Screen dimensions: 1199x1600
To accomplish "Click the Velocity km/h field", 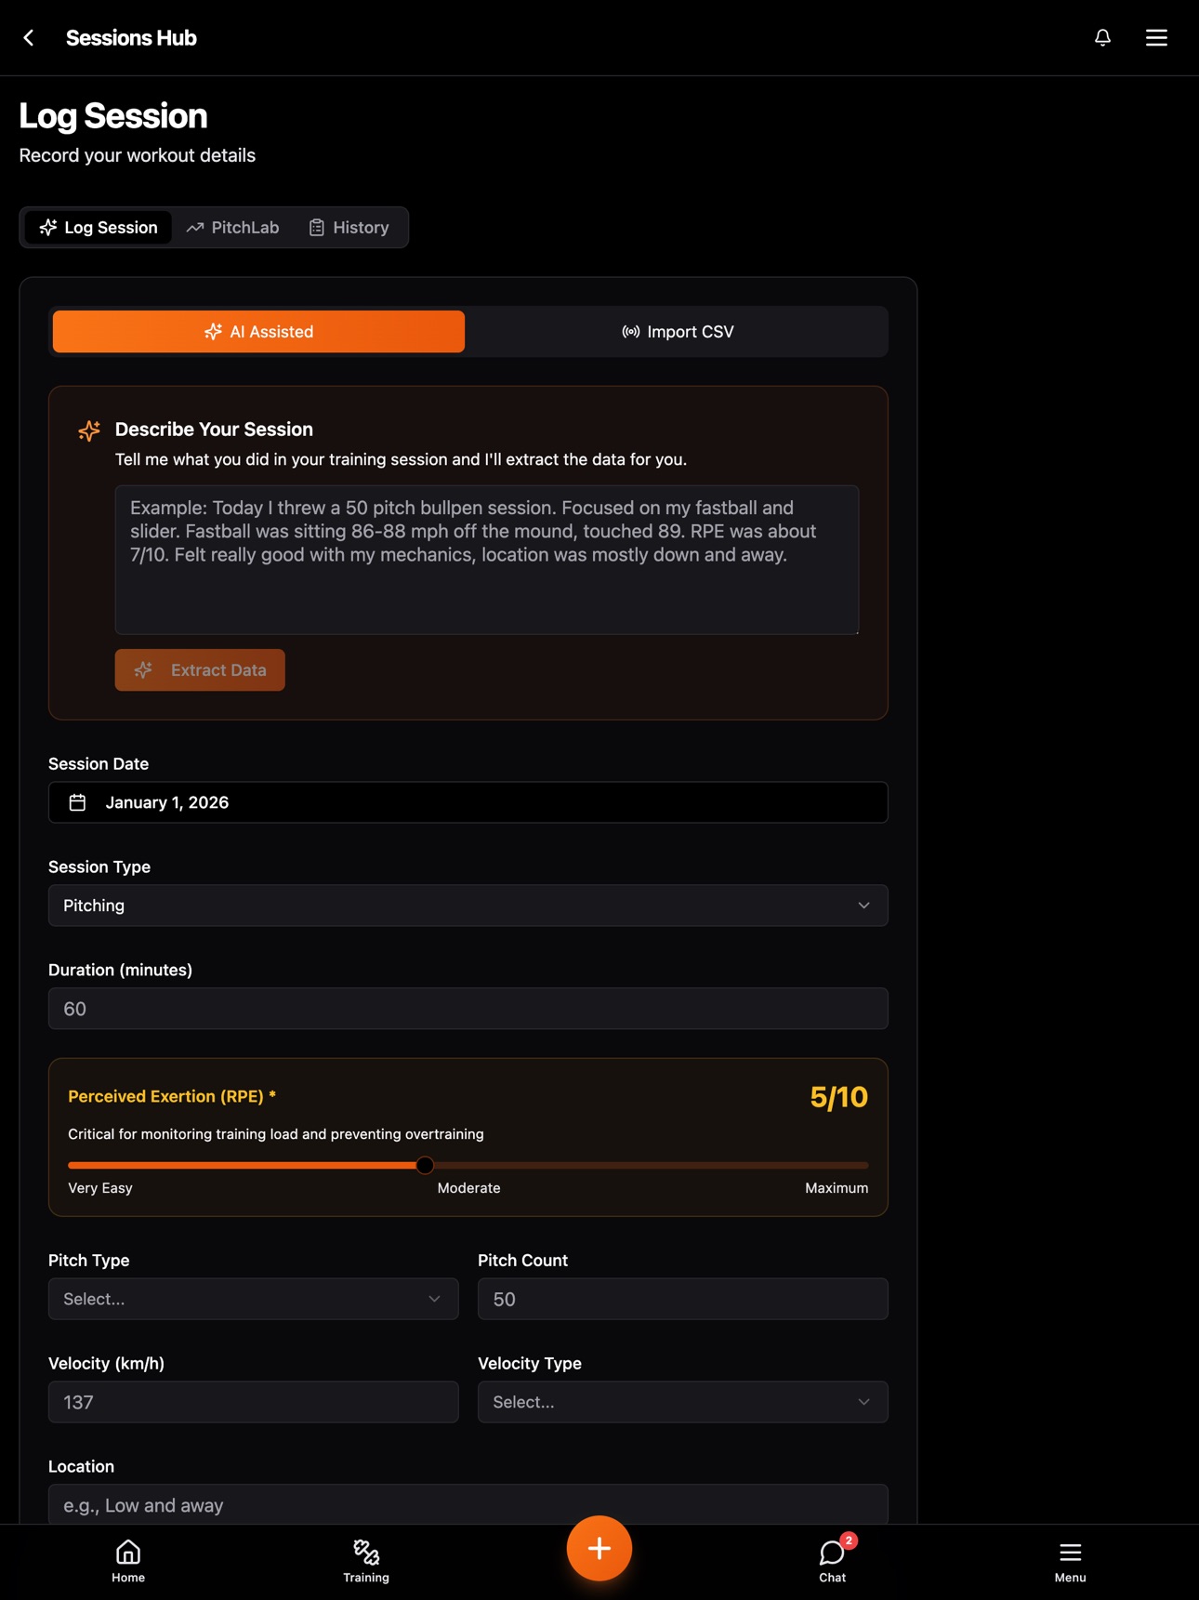I will pos(254,1402).
